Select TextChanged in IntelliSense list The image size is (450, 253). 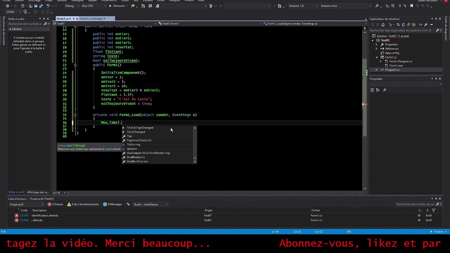157,132
